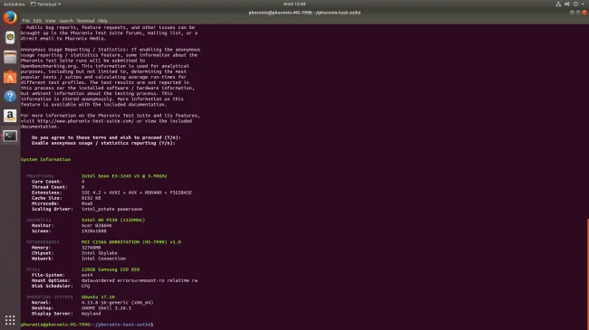Click the terminal scrollbar handle on right edge
589x330 pixels.
[x=587, y=274]
